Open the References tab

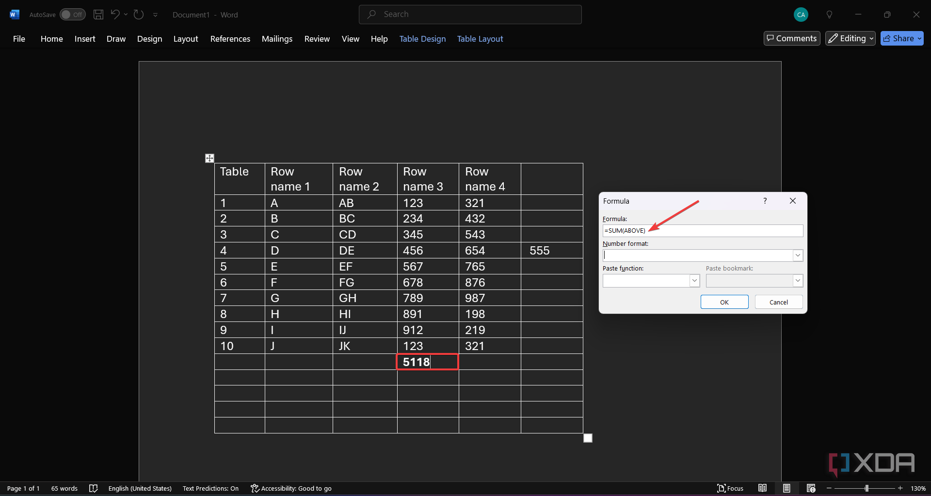pyautogui.click(x=230, y=39)
